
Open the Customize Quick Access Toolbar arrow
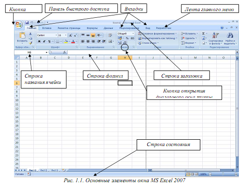coord(47,23)
